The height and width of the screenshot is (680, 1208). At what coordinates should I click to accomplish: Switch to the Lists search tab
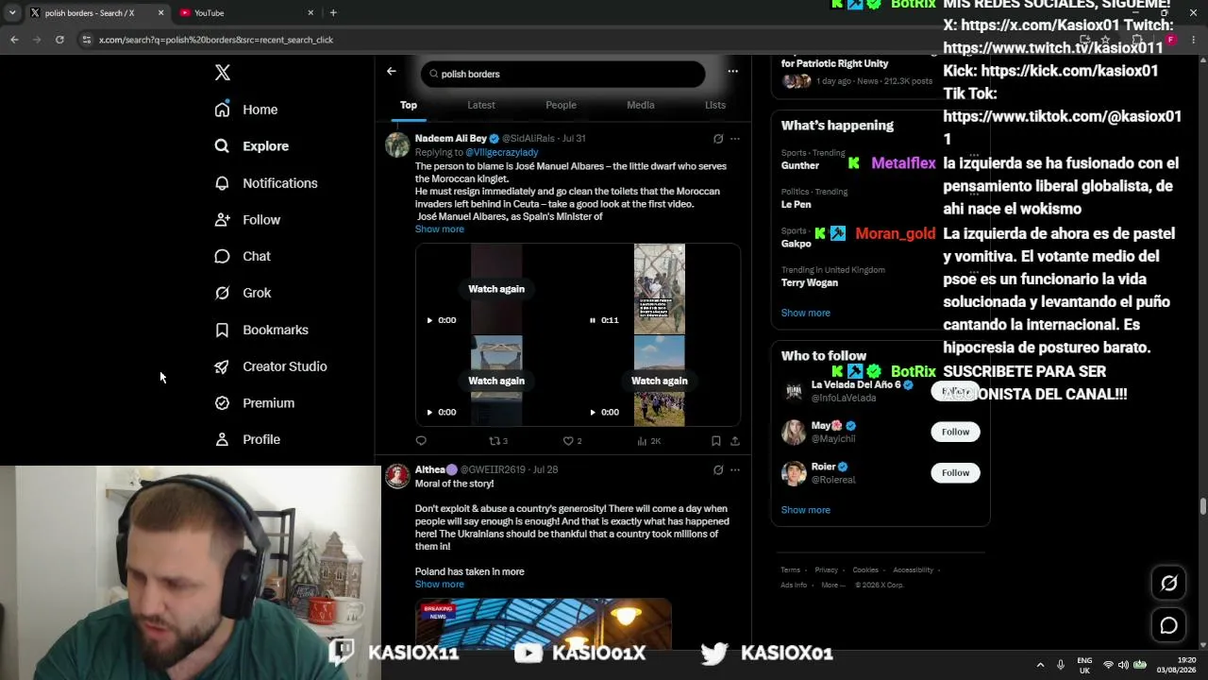coord(715,105)
